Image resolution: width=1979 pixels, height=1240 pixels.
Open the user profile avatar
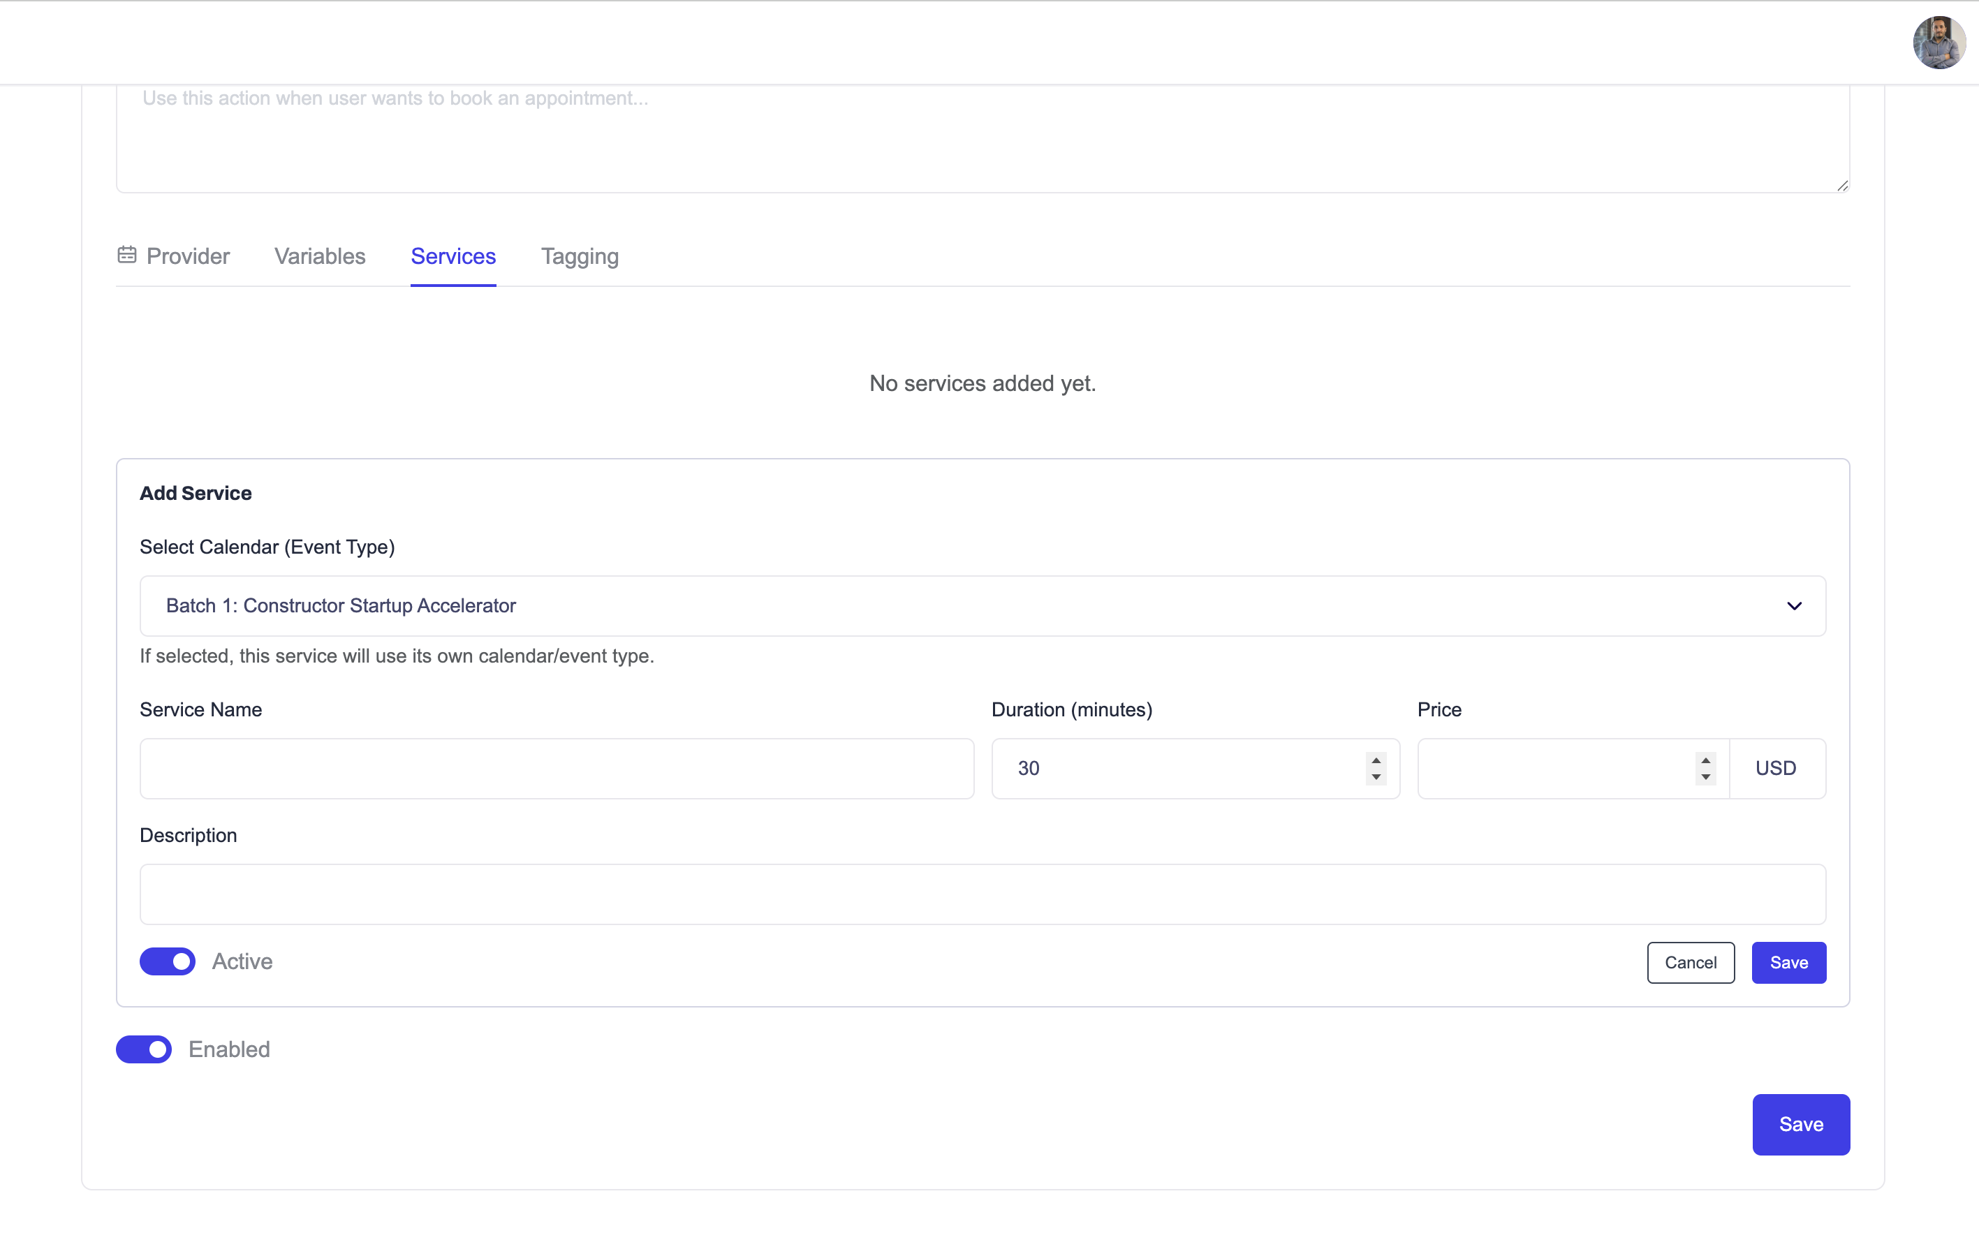click(x=1938, y=42)
